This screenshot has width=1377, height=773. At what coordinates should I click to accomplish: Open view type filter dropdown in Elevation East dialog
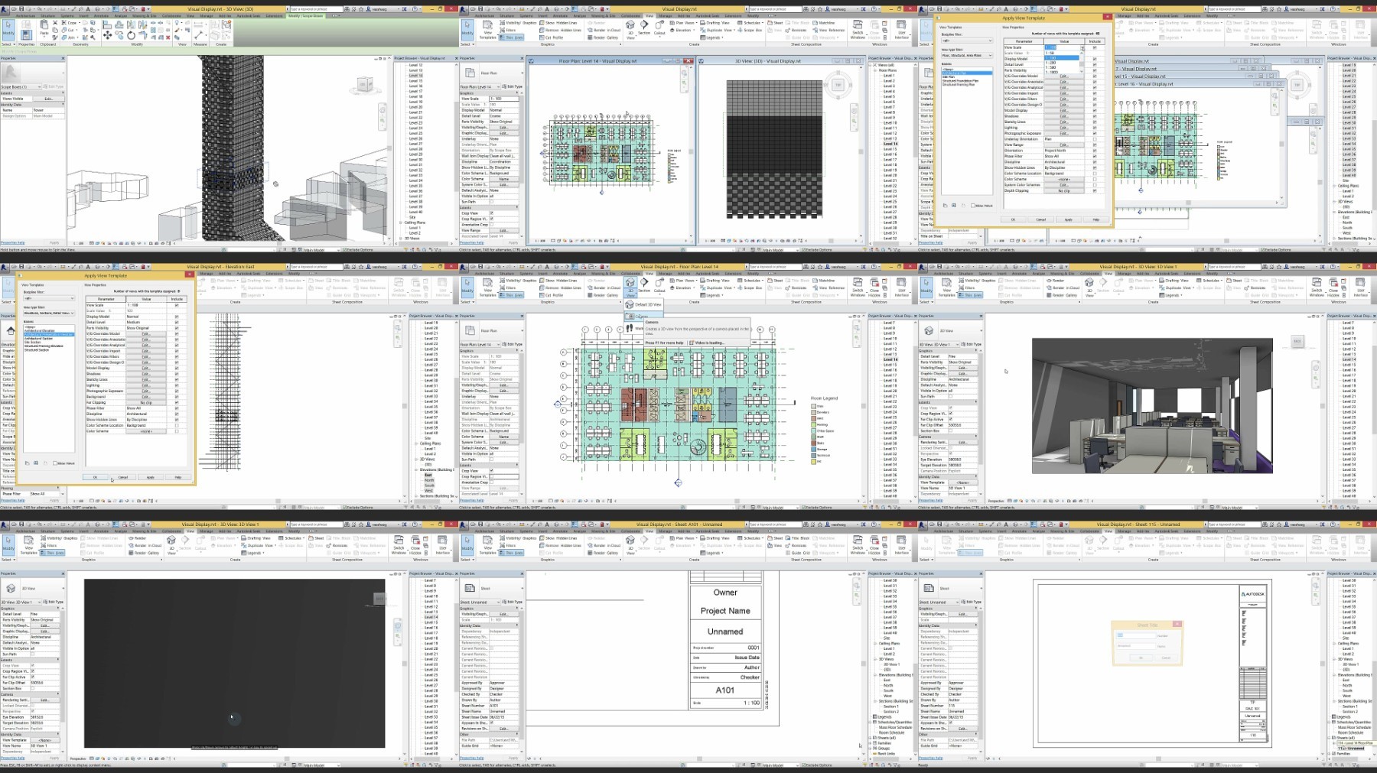[48, 313]
